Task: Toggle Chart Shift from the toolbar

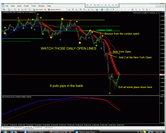Action: pos(92,10)
